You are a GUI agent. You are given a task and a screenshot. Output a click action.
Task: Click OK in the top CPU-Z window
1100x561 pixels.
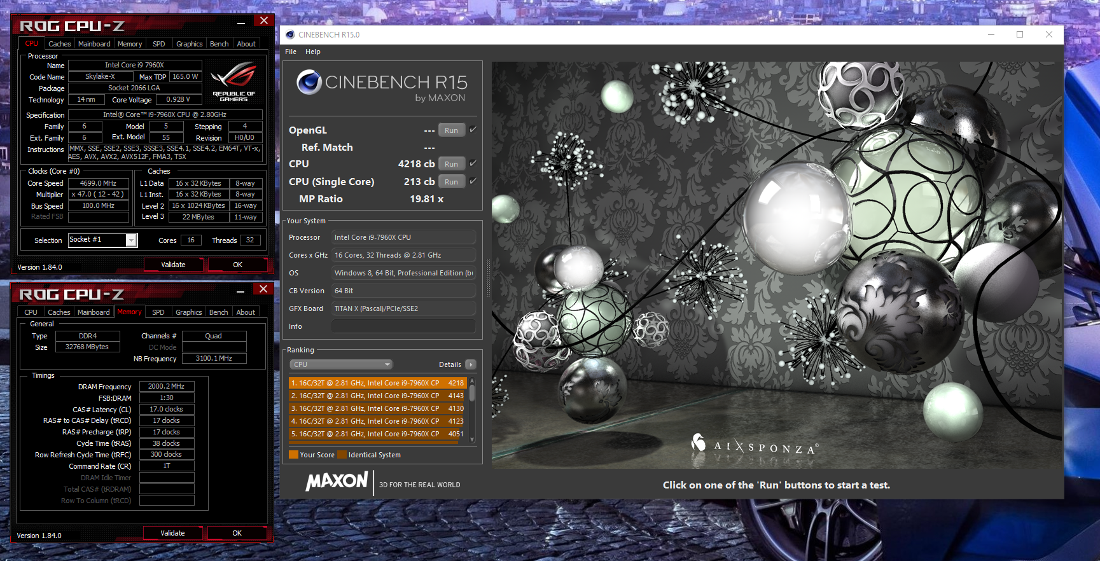coord(237,265)
